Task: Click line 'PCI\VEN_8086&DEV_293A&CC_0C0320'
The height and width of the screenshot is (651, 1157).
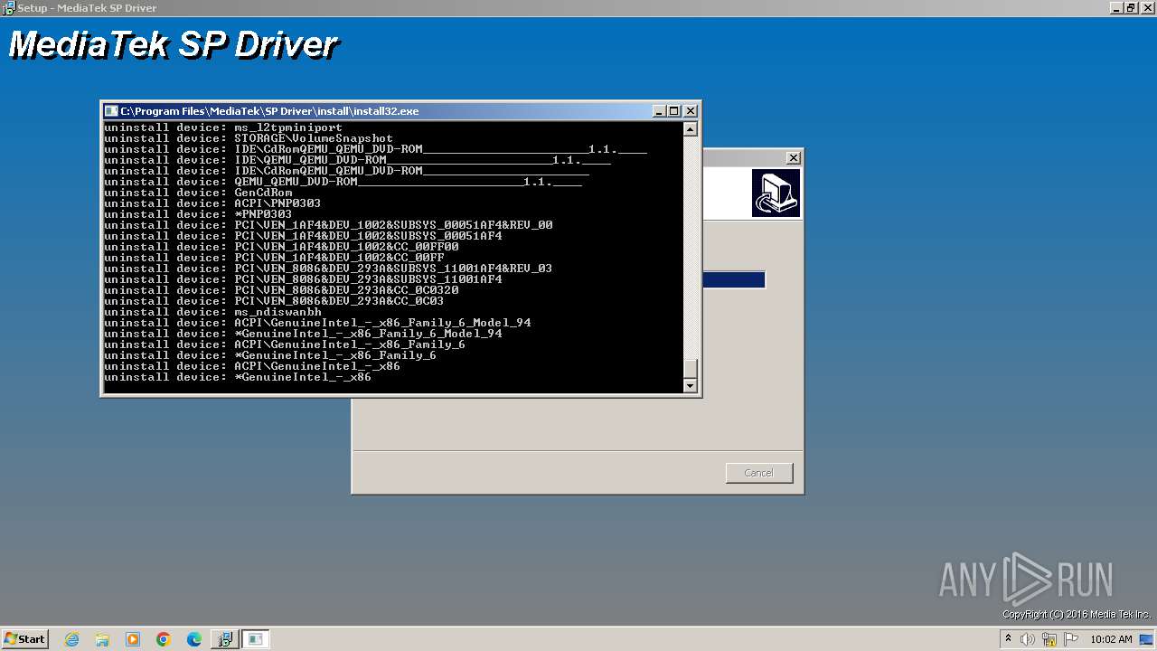Action: pos(281,290)
